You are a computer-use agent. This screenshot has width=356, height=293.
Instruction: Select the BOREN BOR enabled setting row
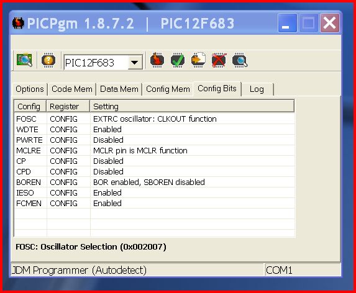(x=154, y=183)
